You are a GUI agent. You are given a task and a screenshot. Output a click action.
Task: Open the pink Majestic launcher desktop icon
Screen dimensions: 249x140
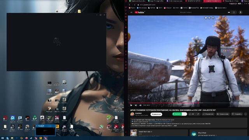pos(57,118)
